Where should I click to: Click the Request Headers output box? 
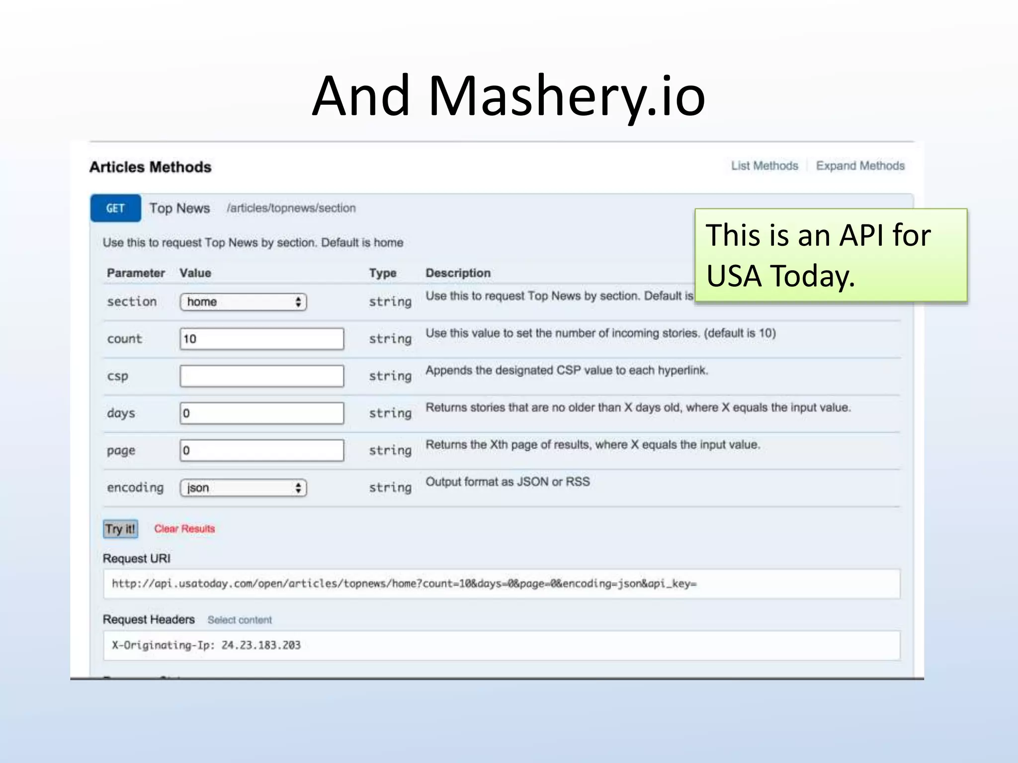click(x=501, y=645)
